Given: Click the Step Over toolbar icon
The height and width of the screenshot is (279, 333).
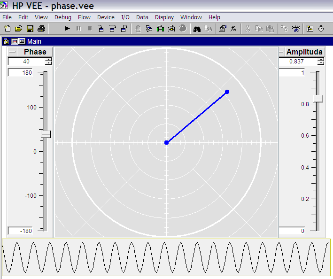Looking at the screenshot, I should [x=113, y=29].
